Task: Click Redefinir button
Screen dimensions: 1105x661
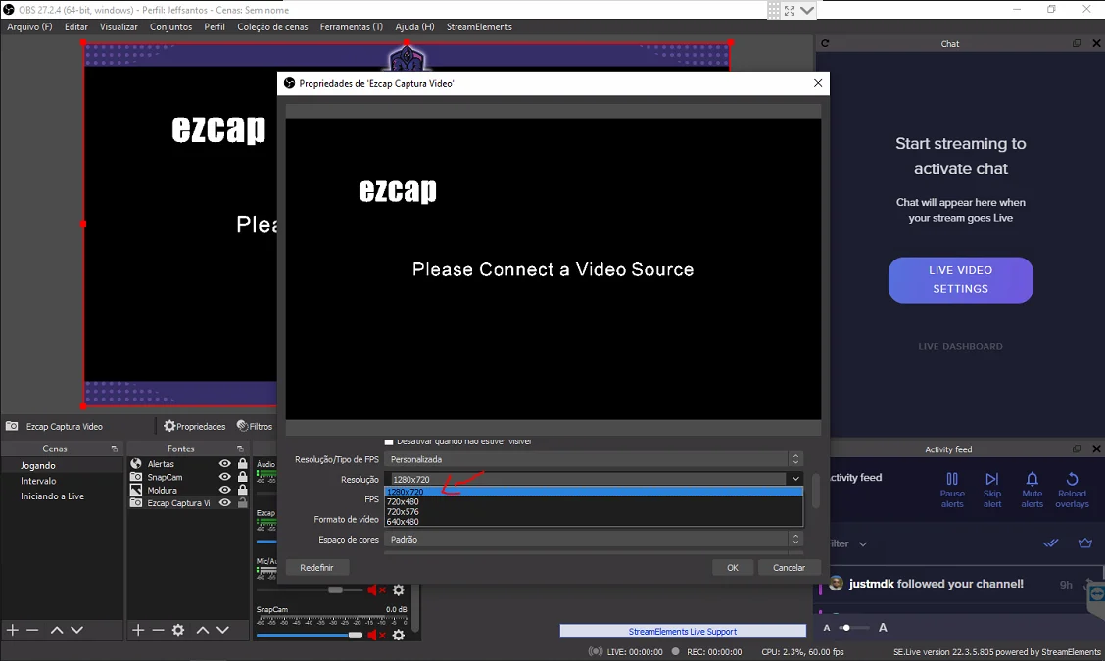Action: [316, 567]
